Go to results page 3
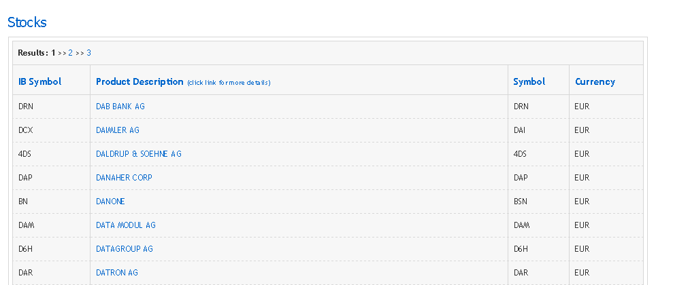Viewport: 673px width, 285px height. coord(88,53)
